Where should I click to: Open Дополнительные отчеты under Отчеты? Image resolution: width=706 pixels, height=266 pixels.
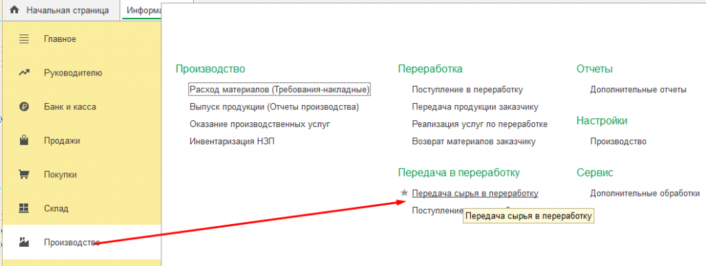(x=638, y=90)
